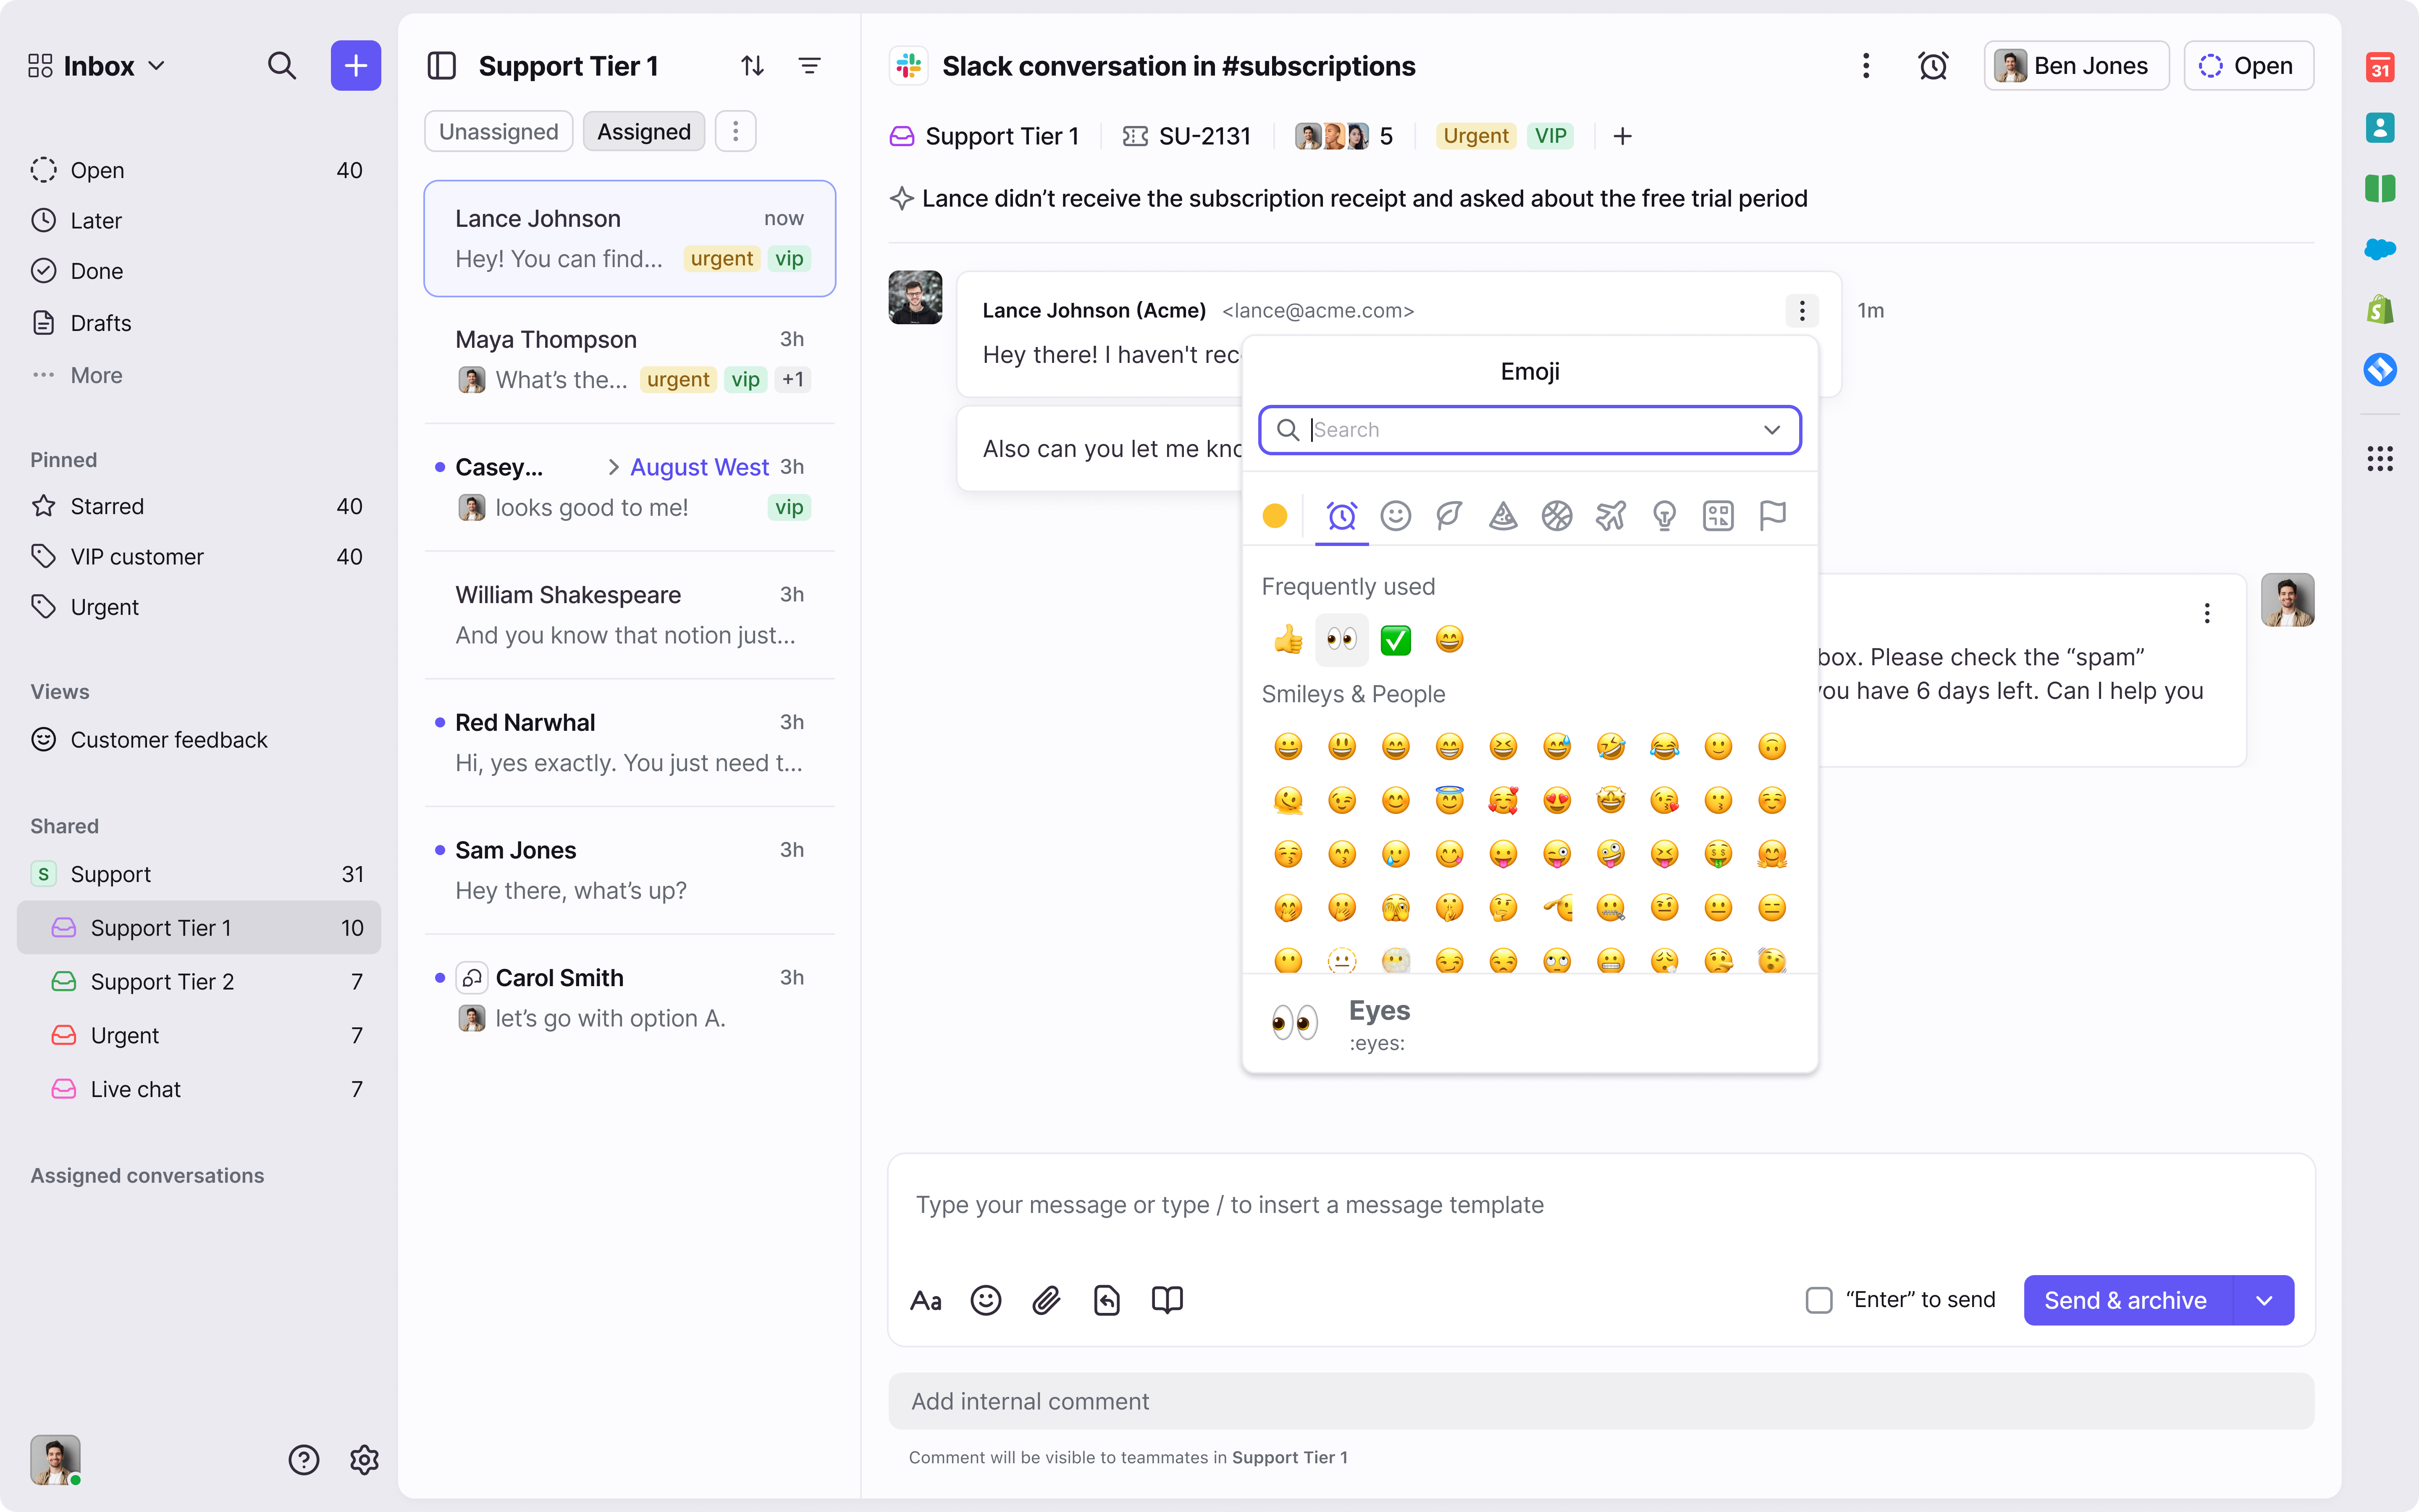2419x1512 pixels.
Task: Enable the "Enter" to send checkbox
Action: click(x=1818, y=1300)
